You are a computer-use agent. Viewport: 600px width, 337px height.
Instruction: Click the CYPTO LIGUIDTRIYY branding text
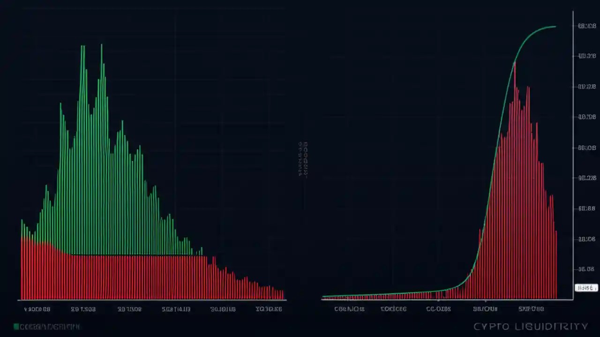[532, 326]
